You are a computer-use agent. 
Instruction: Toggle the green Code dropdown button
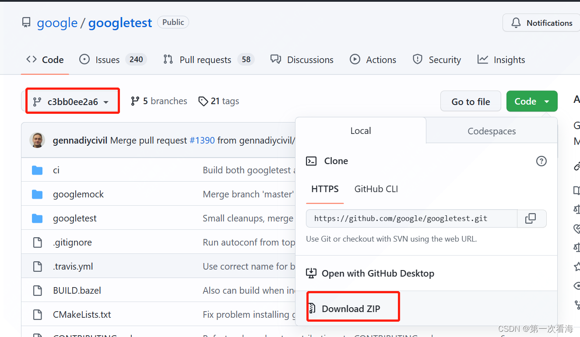532,102
